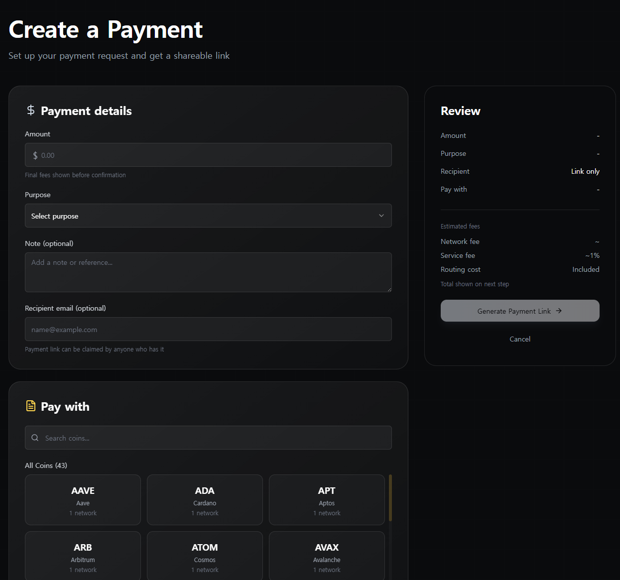The height and width of the screenshot is (580, 620).
Task: Click the magnifier icon in coin search
Action: tap(35, 438)
